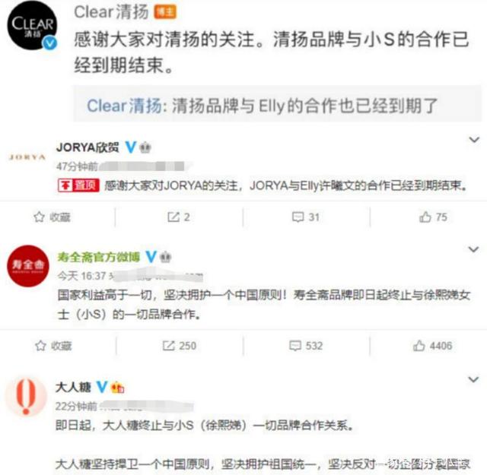Expand the 大人糖 post options chevron
This screenshot has height=475, width=487.
tap(473, 379)
